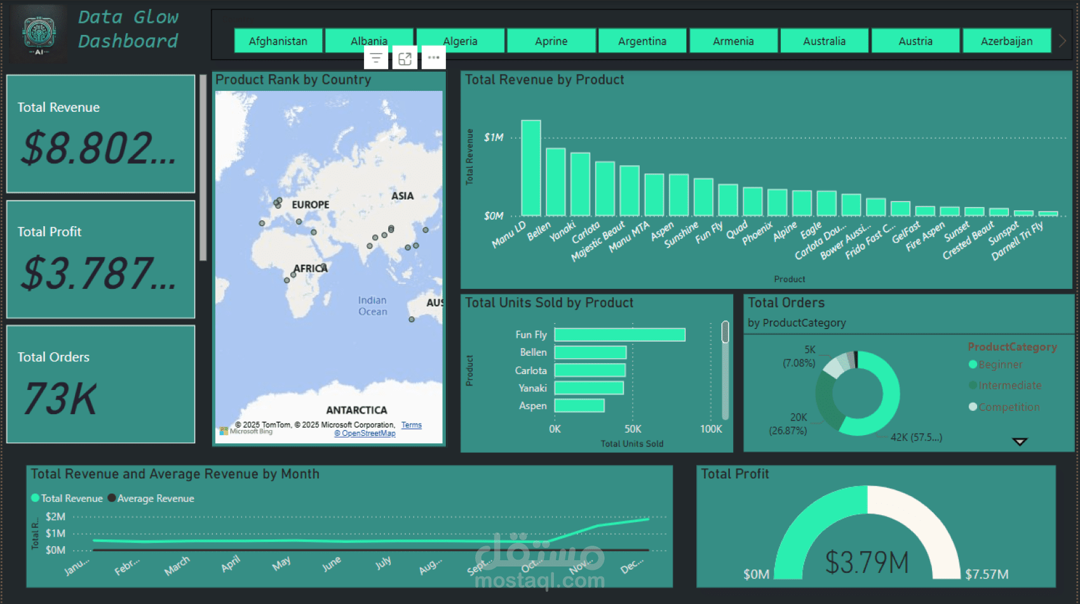
Task: Select the Fun Fly units sold bar
Action: point(620,335)
